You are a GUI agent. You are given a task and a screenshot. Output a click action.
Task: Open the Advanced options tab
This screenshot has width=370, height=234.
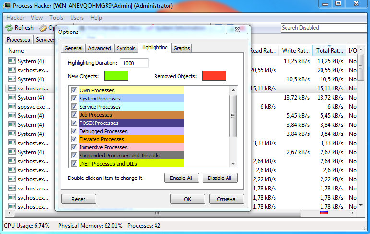click(x=100, y=48)
